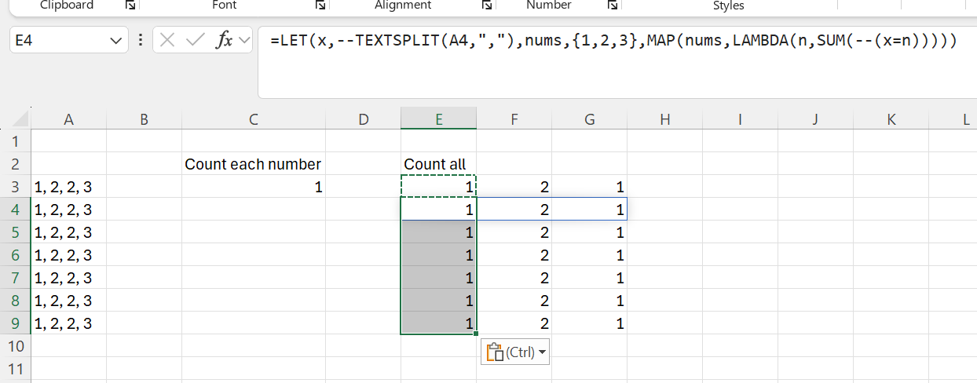Screen dimensions: 977x383
Task: Select cell A3 containing 1, 2, 2, 3
Action: 68,187
